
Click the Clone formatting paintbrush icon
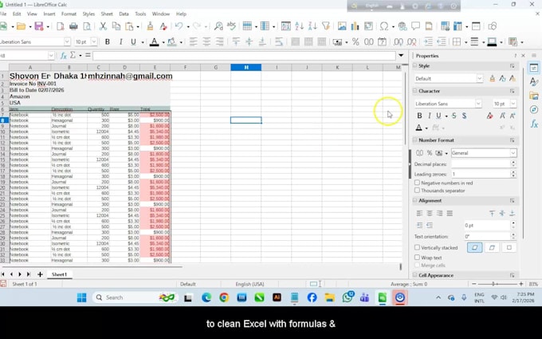pyautogui.click(x=150, y=26)
